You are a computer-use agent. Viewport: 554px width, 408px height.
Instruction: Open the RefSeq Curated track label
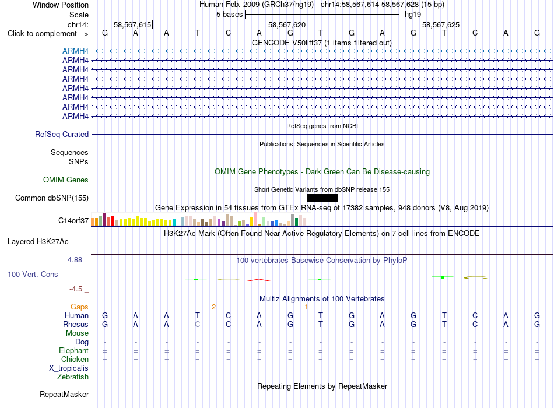point(61,134)
